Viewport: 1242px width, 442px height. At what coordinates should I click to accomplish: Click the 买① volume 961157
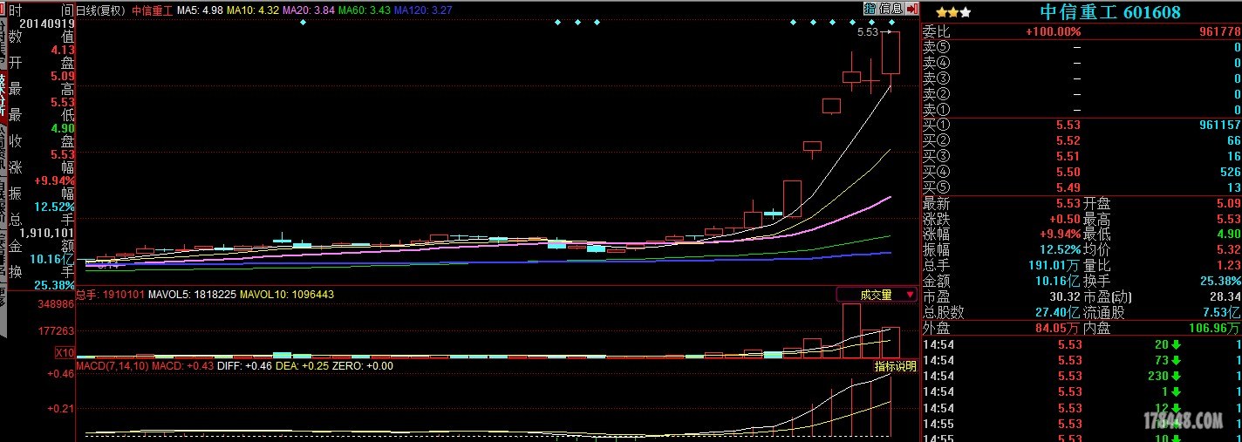(x=1219, y=126)
